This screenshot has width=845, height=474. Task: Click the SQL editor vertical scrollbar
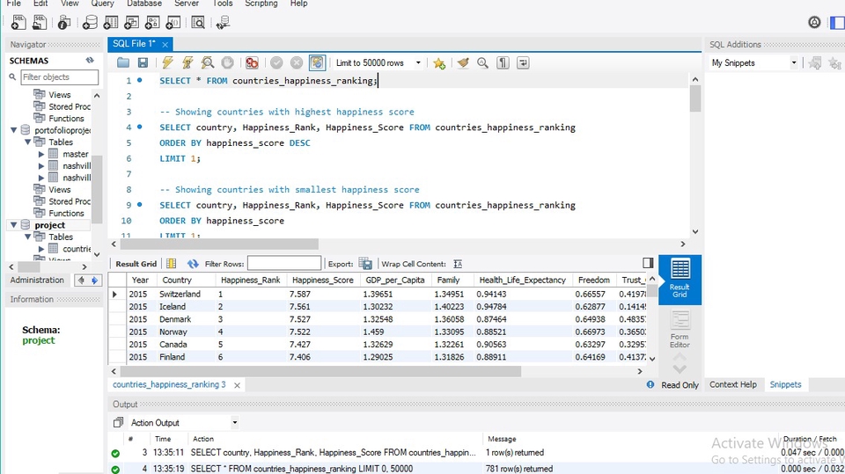click(695, 99)
